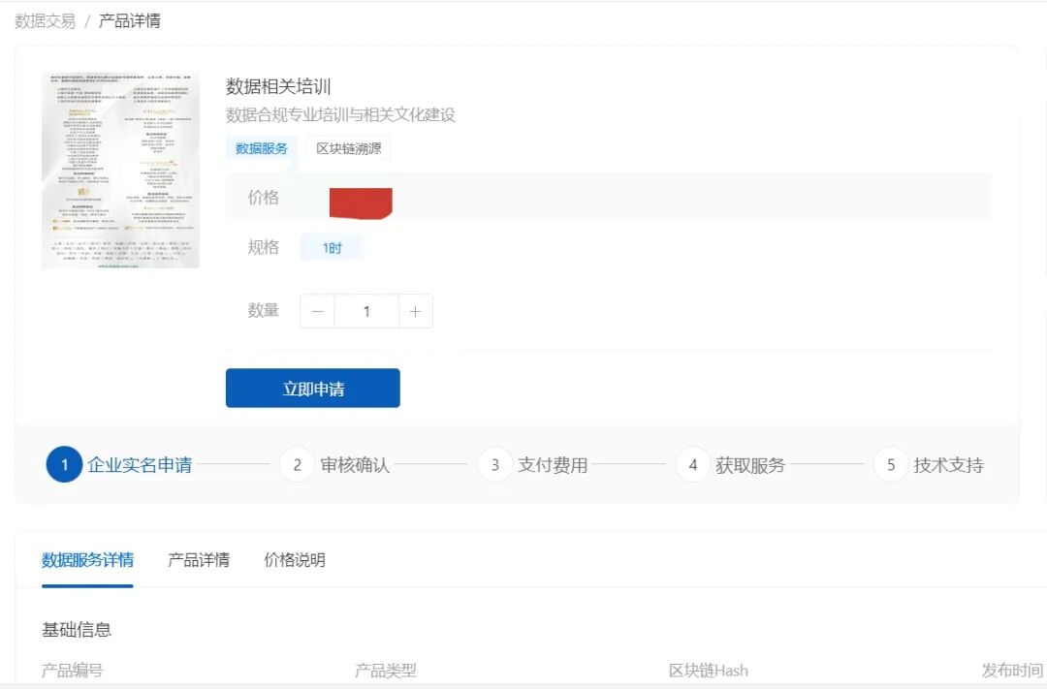Select the 数据服务 tag
Image resolution: width=1047 pixels, height=689 pixels.
(260, 148)
